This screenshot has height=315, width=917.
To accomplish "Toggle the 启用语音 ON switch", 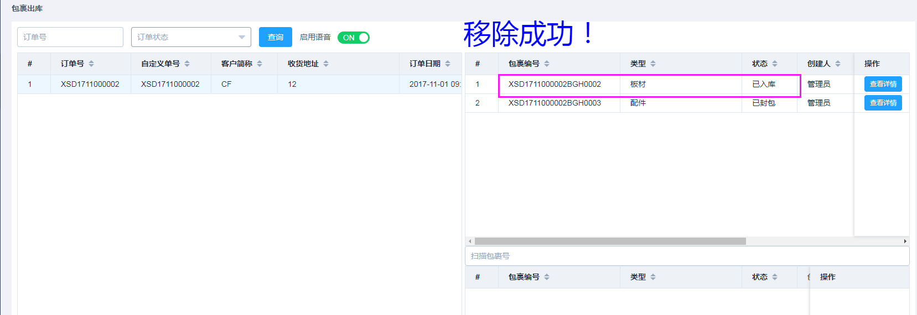I will point(354,38).
